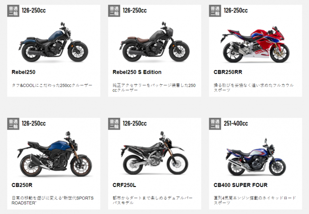Screen dimensions: 309x214
Task: View the blue CB250R roadster photo
Action: pos(55,154)
